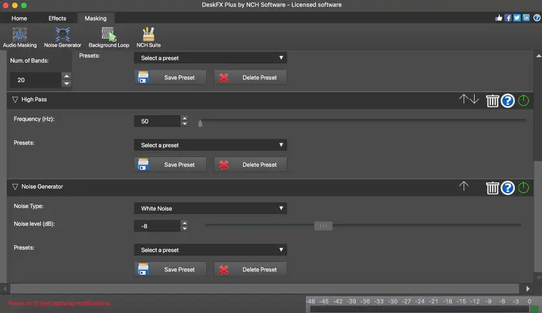
Task: Click the vertical scrollbar up arrow
Action: tap(539, 56)
